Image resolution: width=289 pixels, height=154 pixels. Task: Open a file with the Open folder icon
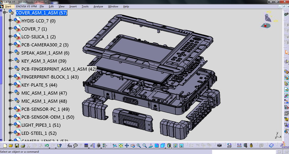tap(11, 146)
